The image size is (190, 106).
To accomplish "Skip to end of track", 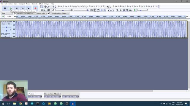I will (x=28, y=8).
